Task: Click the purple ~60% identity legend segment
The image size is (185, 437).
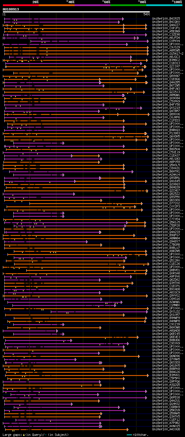Action: pyautogui.click(x=92, y=5)
